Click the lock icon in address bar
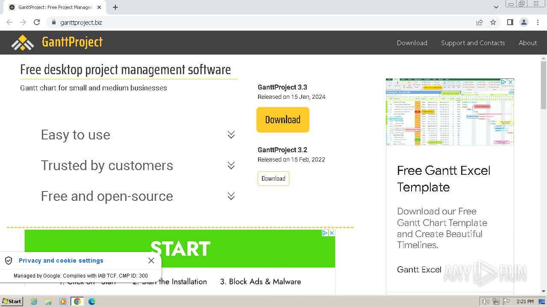The image size is (547, 307). pyautogui.click(x=54, y=22)
